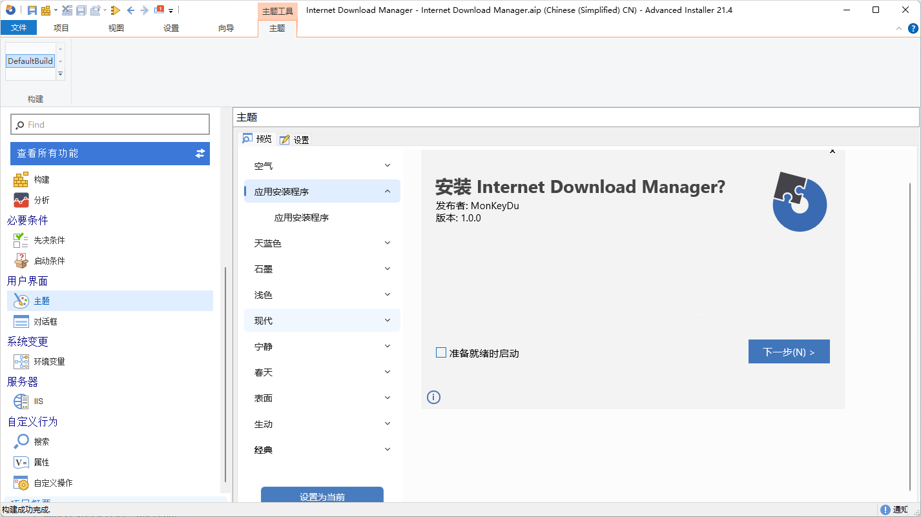
Task: Close the preview dialog with the X
Action: click(x=832, y=152)
